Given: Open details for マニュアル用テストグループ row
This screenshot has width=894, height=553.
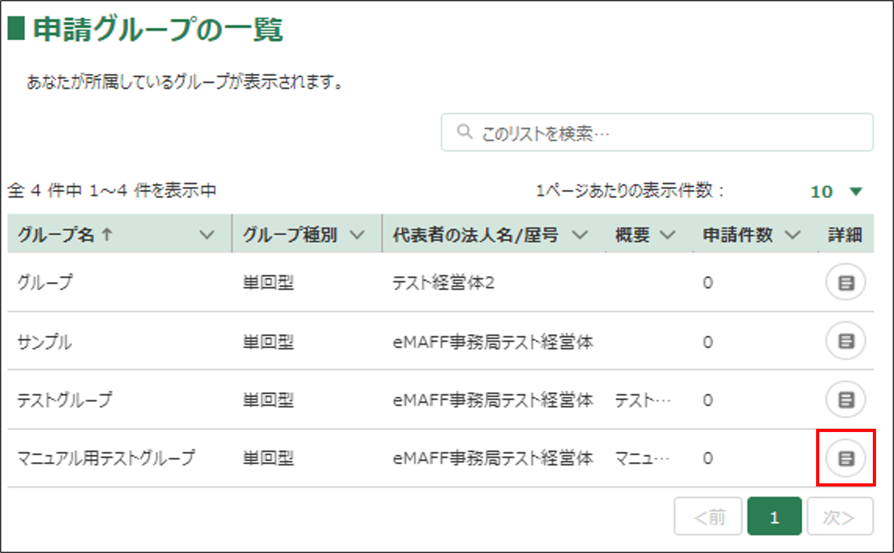Looking at the screenshot, I should [x=845, y=458].
